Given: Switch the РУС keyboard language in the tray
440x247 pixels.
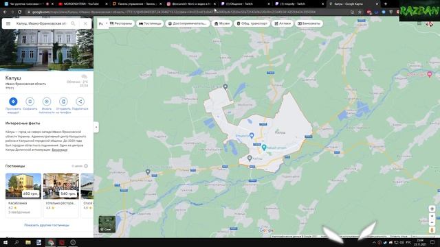Looking at the screenshot, I should point(408,242).
